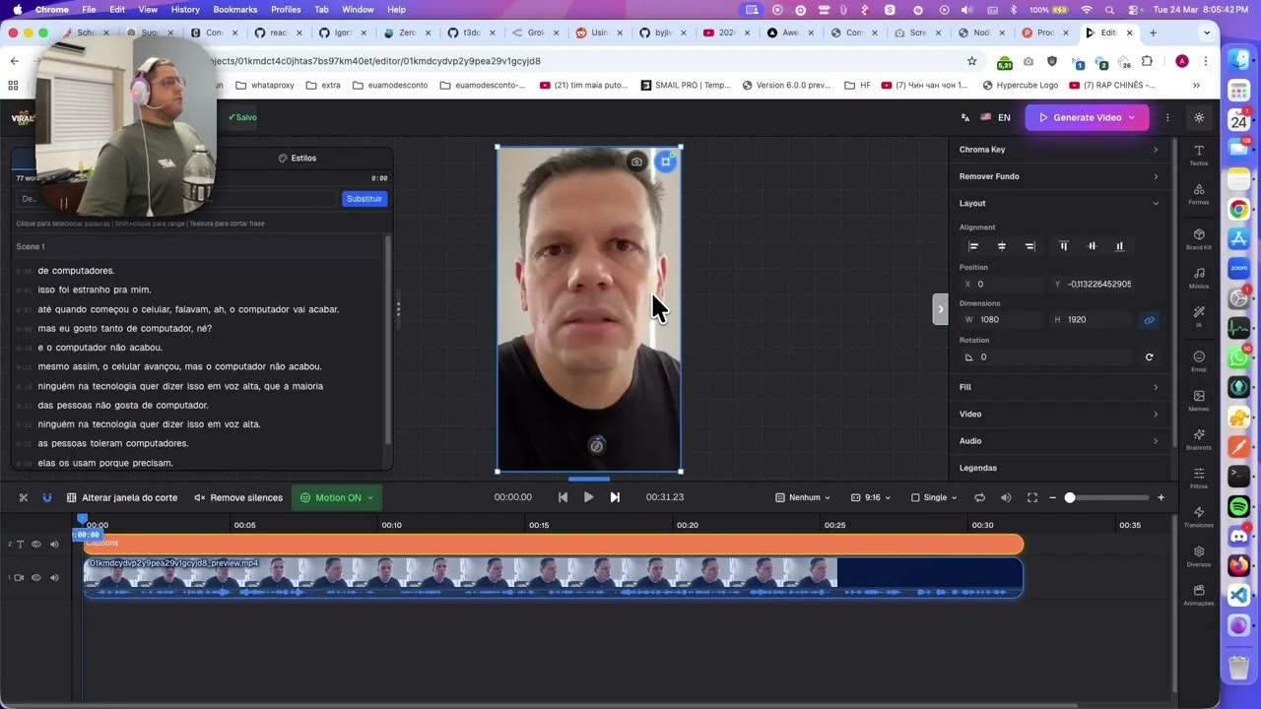The image size is (1261, 709).
Task: Click the Generate Video button
Action: coord(1087,117)
